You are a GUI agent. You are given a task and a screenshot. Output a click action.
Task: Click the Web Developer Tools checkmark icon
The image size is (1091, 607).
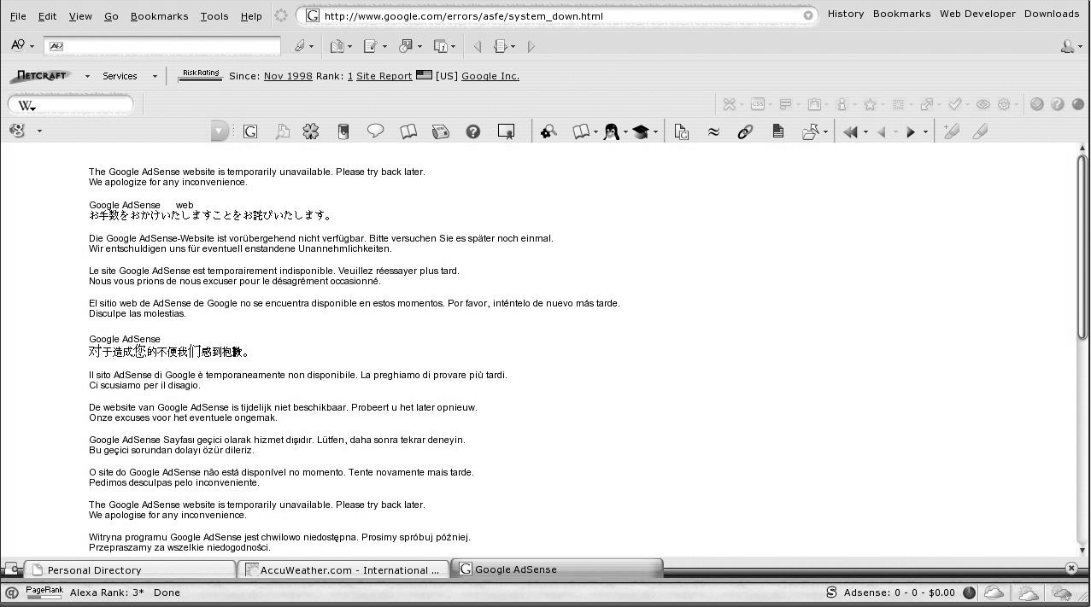pyautogui.click(x=954, y=104)
